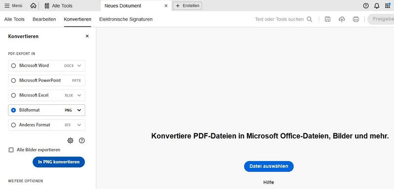Select the Bildformat radio button
The height and width of the screenshot is (189, 394).
coord(14,110)
